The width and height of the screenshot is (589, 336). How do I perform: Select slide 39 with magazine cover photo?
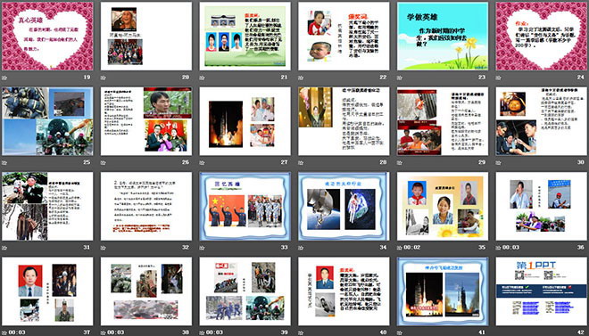[245, 291]
